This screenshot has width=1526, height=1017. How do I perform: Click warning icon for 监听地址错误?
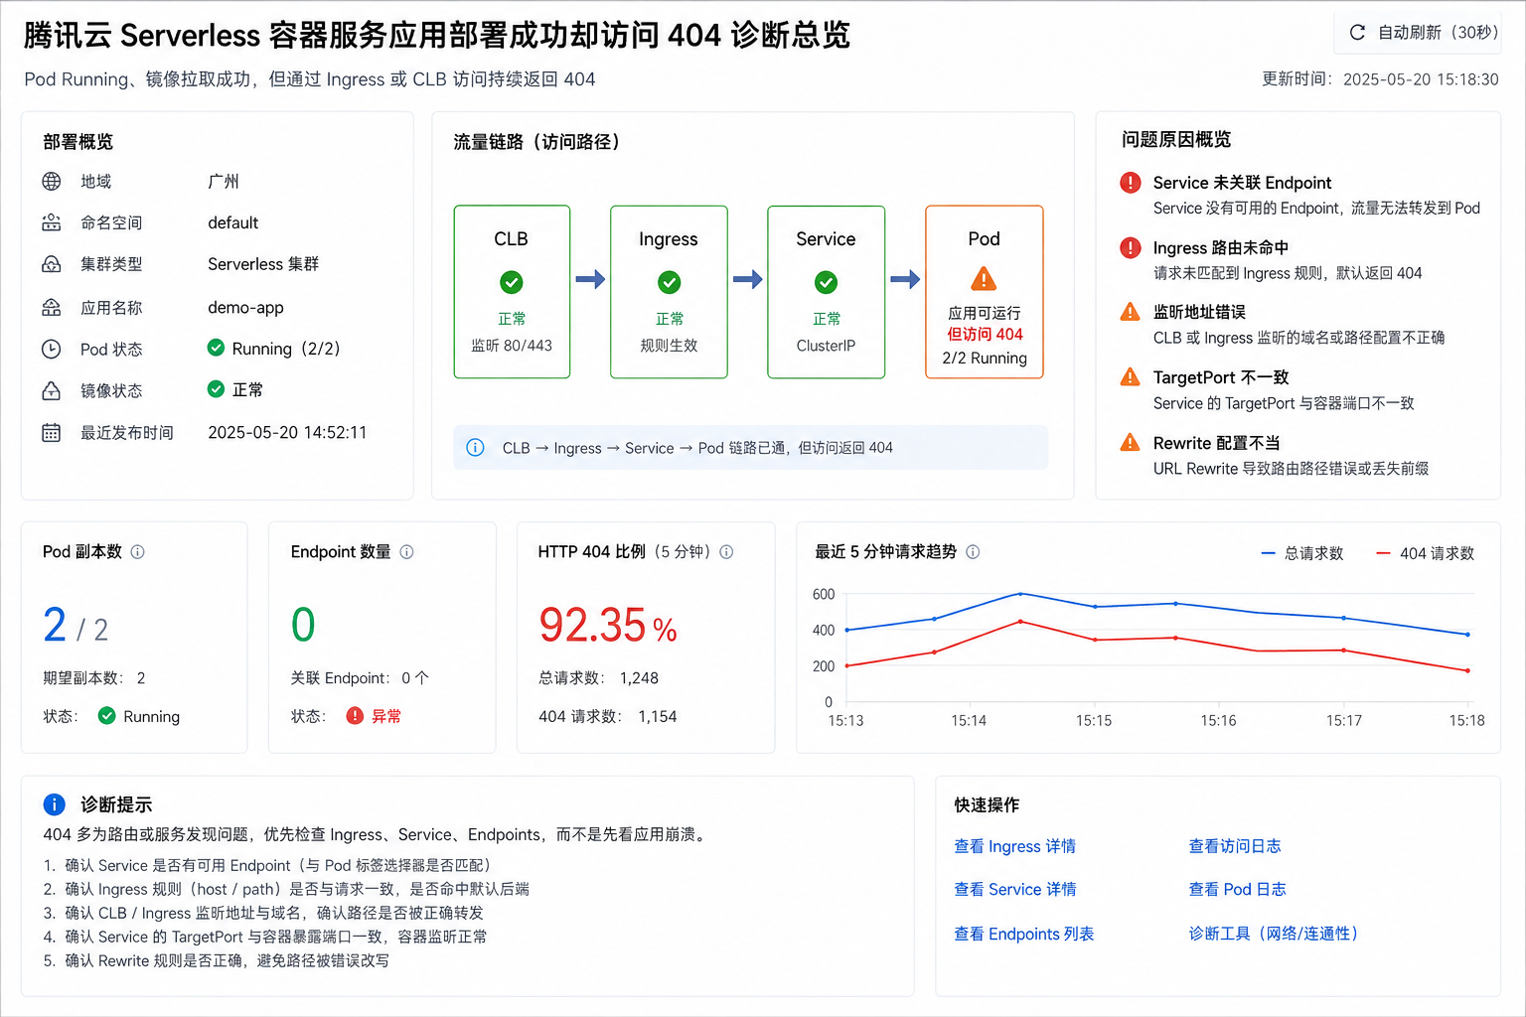(x=1131, y=312)
